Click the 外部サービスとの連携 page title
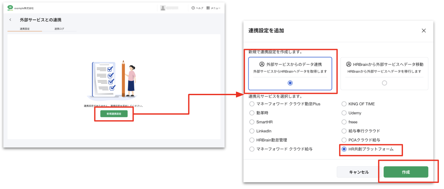444x189 pixels. tap(41, 20)
